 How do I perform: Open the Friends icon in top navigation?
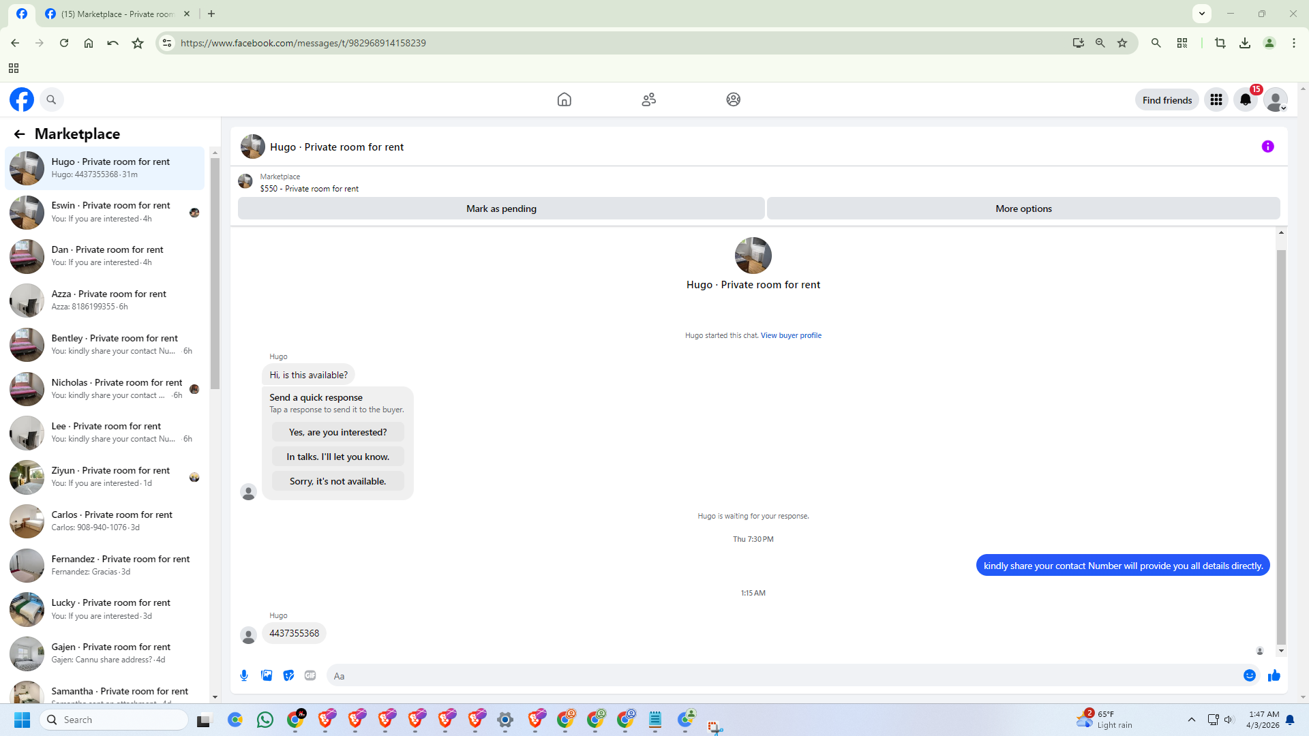tap(649, 99)
